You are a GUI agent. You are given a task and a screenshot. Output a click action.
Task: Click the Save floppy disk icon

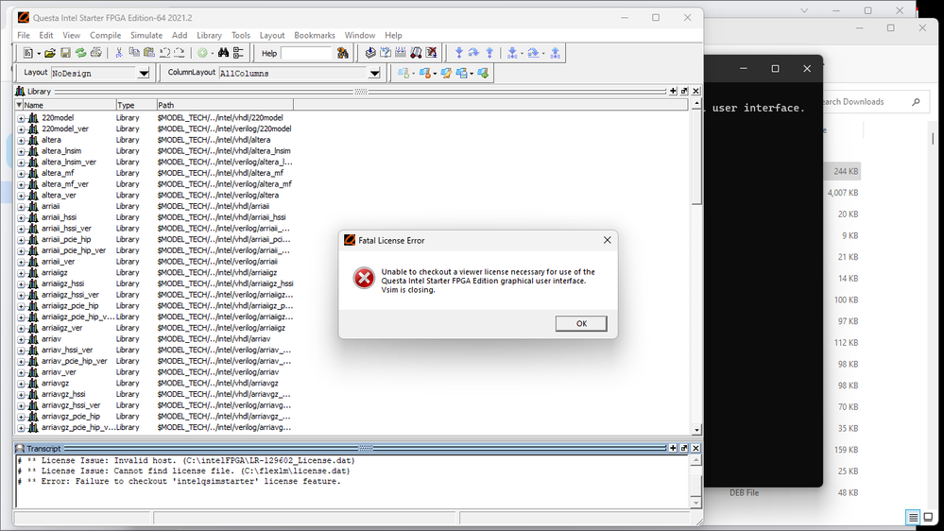click(65, 53)
